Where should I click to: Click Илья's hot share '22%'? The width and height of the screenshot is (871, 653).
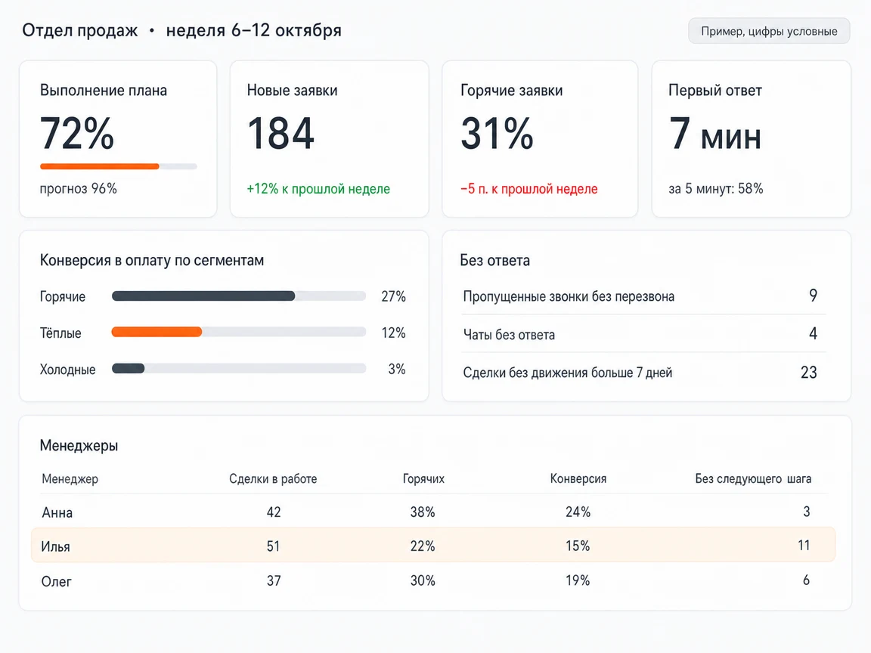tap(423, 546)
